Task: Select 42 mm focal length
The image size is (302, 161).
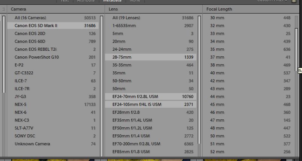Action: [x=249, y=81]
